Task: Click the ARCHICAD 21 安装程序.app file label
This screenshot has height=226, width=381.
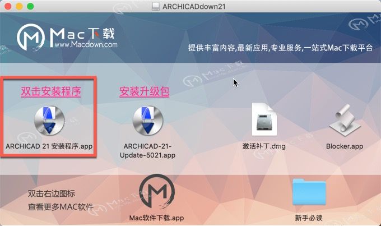Action: pos(49,146)
